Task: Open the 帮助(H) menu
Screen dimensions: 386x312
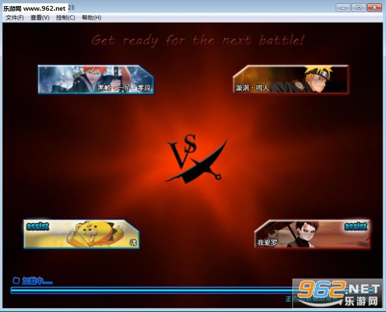Action: point(92,18)
